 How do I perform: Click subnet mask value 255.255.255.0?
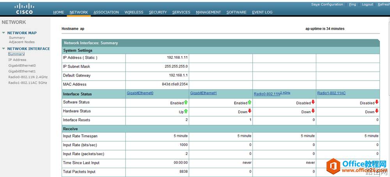click(176, 67)
